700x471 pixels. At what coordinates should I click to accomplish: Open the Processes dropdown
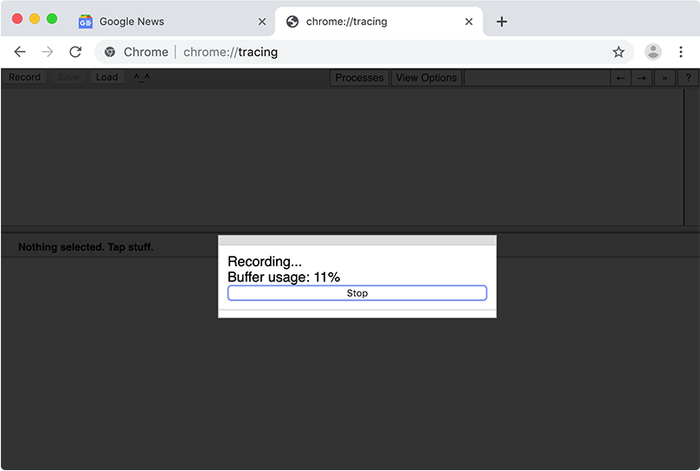[x=359, y=78]
